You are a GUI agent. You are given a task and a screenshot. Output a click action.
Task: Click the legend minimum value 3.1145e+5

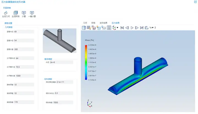[x=92, y=80]
